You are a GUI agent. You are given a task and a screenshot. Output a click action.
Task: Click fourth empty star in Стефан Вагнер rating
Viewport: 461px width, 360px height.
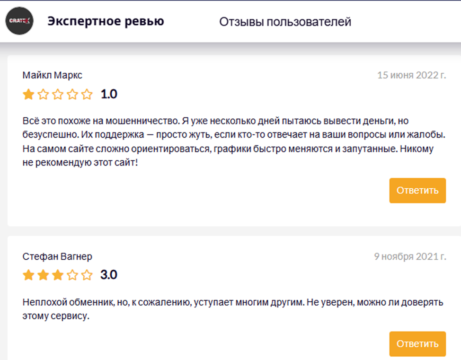[72, 275]
